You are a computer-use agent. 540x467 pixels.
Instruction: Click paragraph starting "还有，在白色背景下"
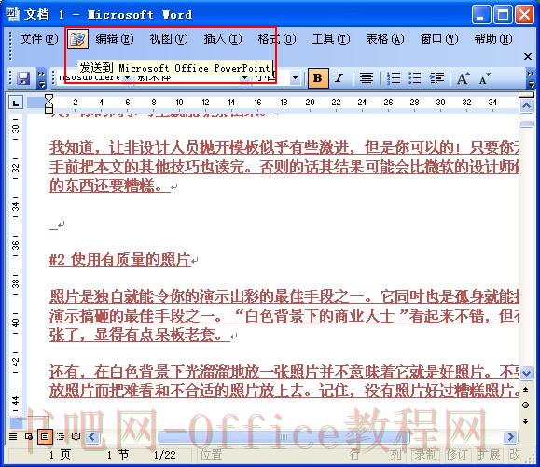pos(284,380)
